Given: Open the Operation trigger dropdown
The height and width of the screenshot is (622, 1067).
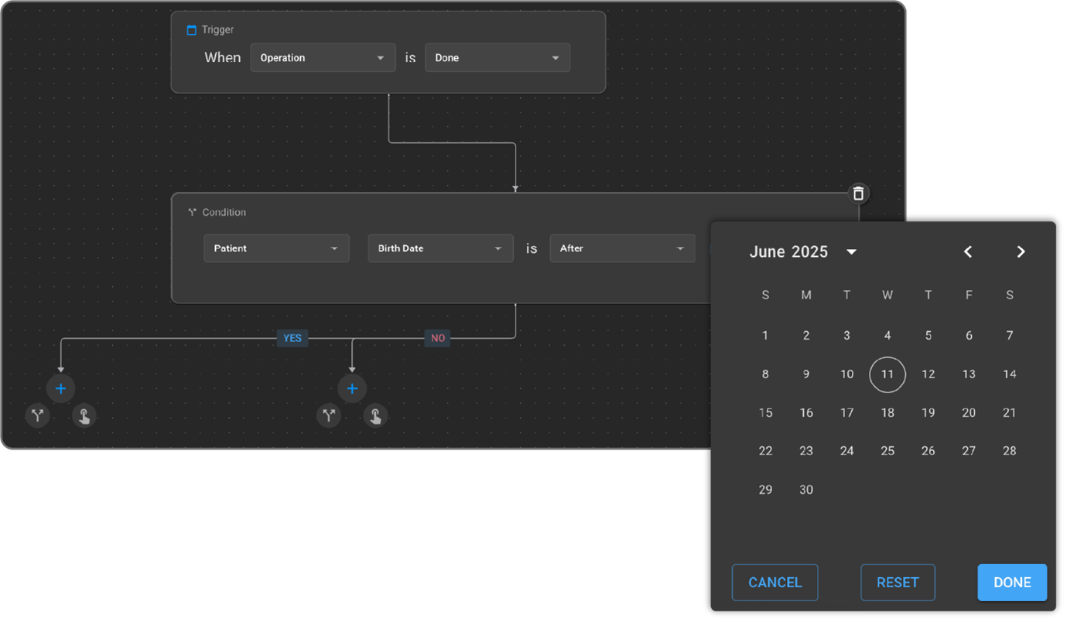Looking at the screenshot, I should point(322,58).
